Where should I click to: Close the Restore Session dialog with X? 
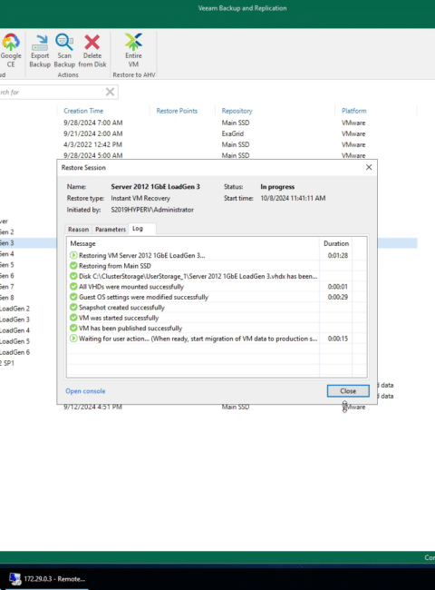pos(369,167)
